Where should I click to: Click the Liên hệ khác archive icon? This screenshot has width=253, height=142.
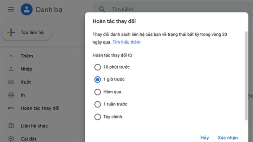coord(11,126)
